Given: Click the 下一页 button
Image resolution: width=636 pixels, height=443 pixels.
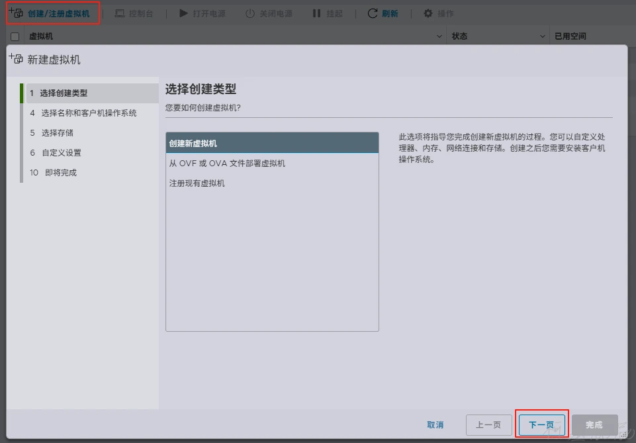Looking at the screenshot, I should pyautogui.click(x=541, y=424).
